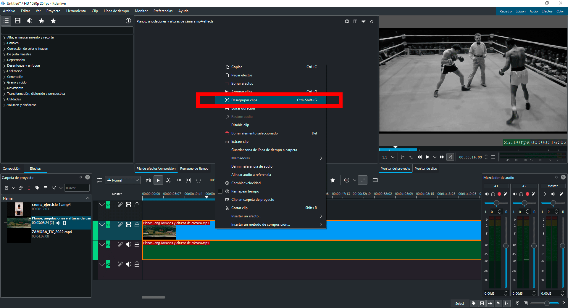Show favorite effects star icon
568x308 pixels.
[x=53, y=21]
